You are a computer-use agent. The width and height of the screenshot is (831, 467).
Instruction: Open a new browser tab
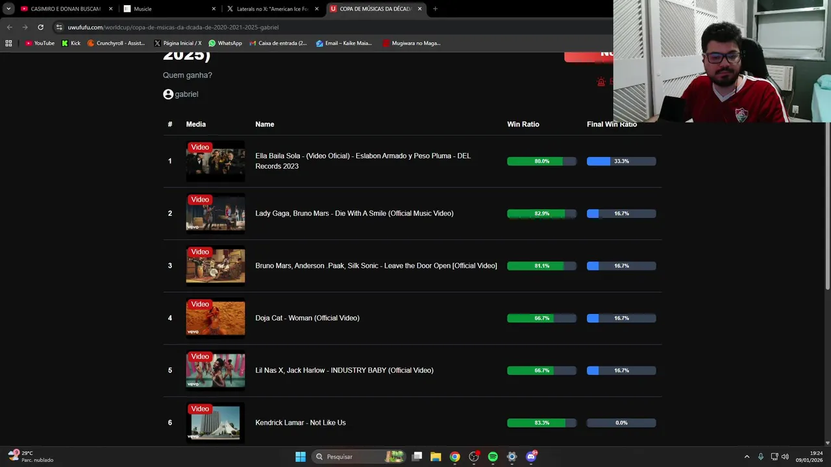click(435, 9)
